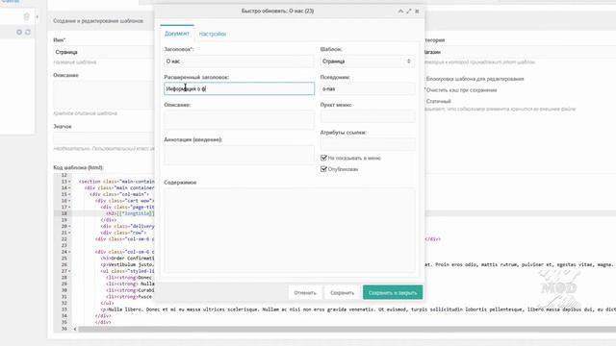Collapse code fold arrow on line 13
This screenshot has width=616, height=346.
tap(70, 182)
